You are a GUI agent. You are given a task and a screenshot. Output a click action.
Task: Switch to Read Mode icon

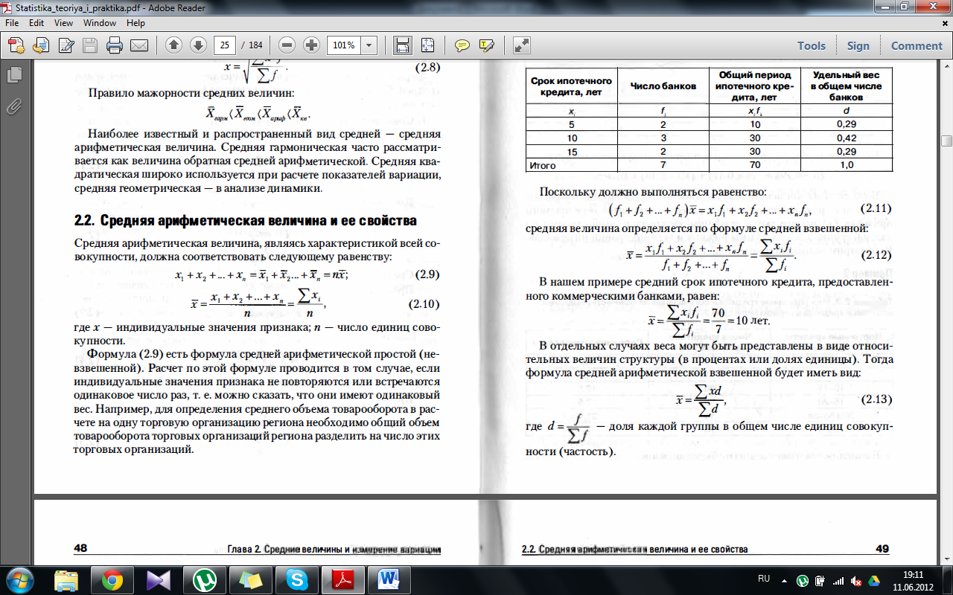[x=522, y=45]
